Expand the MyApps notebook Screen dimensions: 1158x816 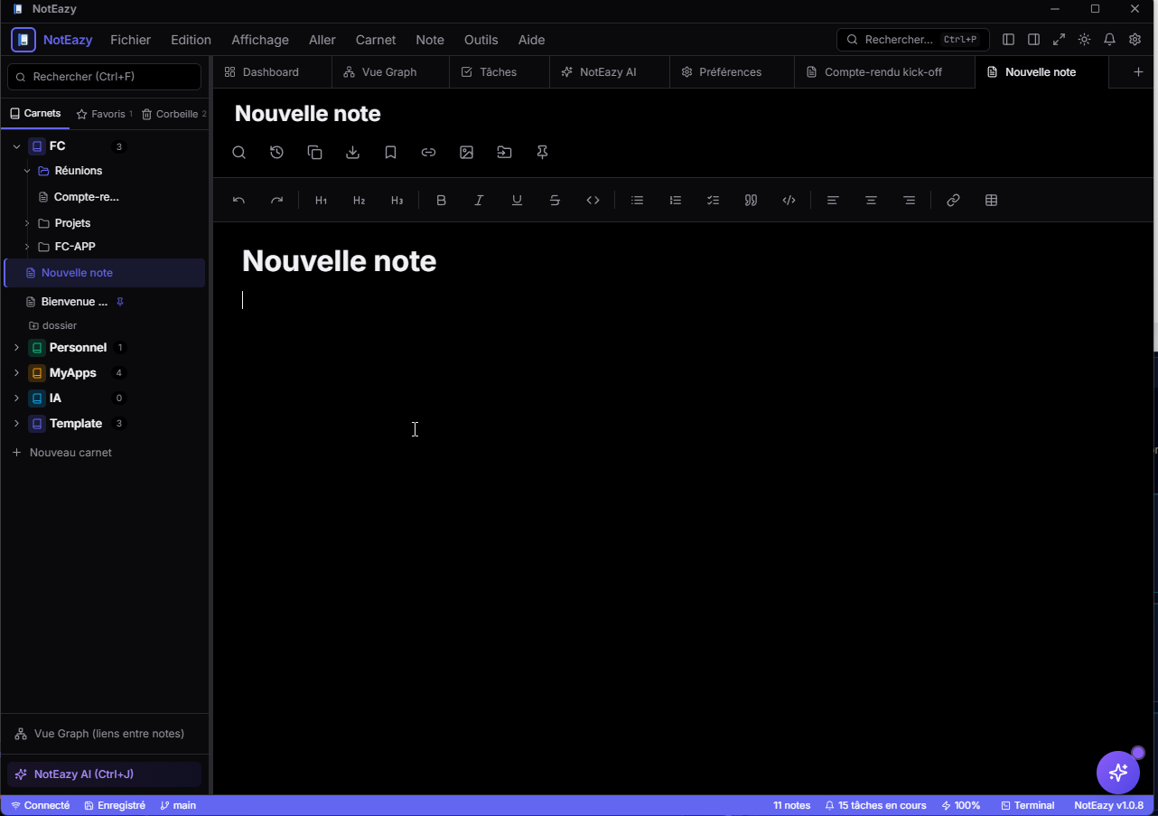pos(16,373)
